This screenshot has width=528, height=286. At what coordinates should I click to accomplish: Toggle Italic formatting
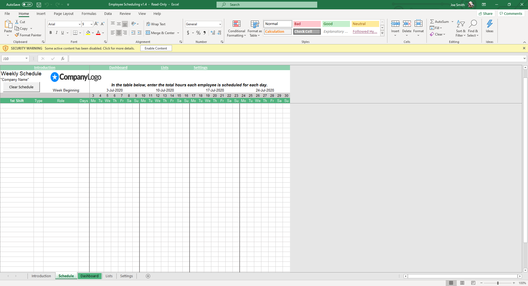[x=57, y=33]
